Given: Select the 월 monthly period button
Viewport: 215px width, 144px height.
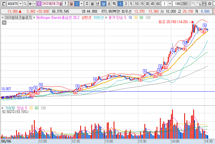Looking at the screenshot, I should click(92, 4).
